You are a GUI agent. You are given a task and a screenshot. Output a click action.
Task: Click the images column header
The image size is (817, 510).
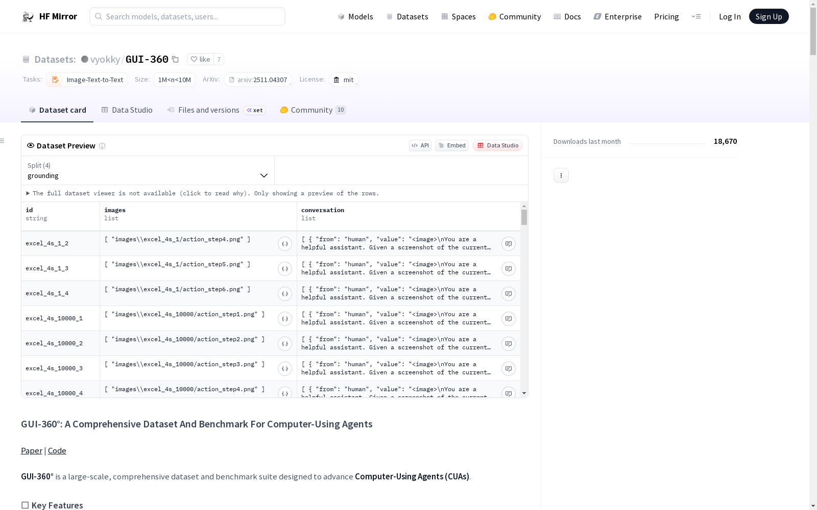199,216
